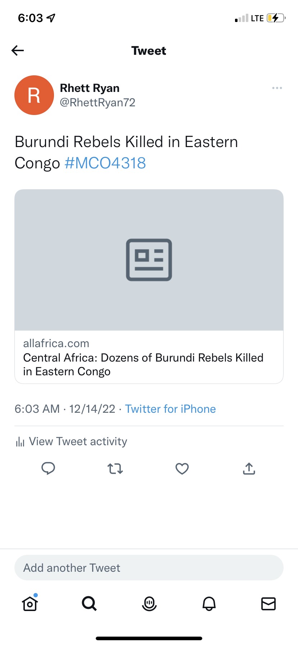Open the Search tab magnifier
Viewport: 298px width, 646px height.
point(89,603)
